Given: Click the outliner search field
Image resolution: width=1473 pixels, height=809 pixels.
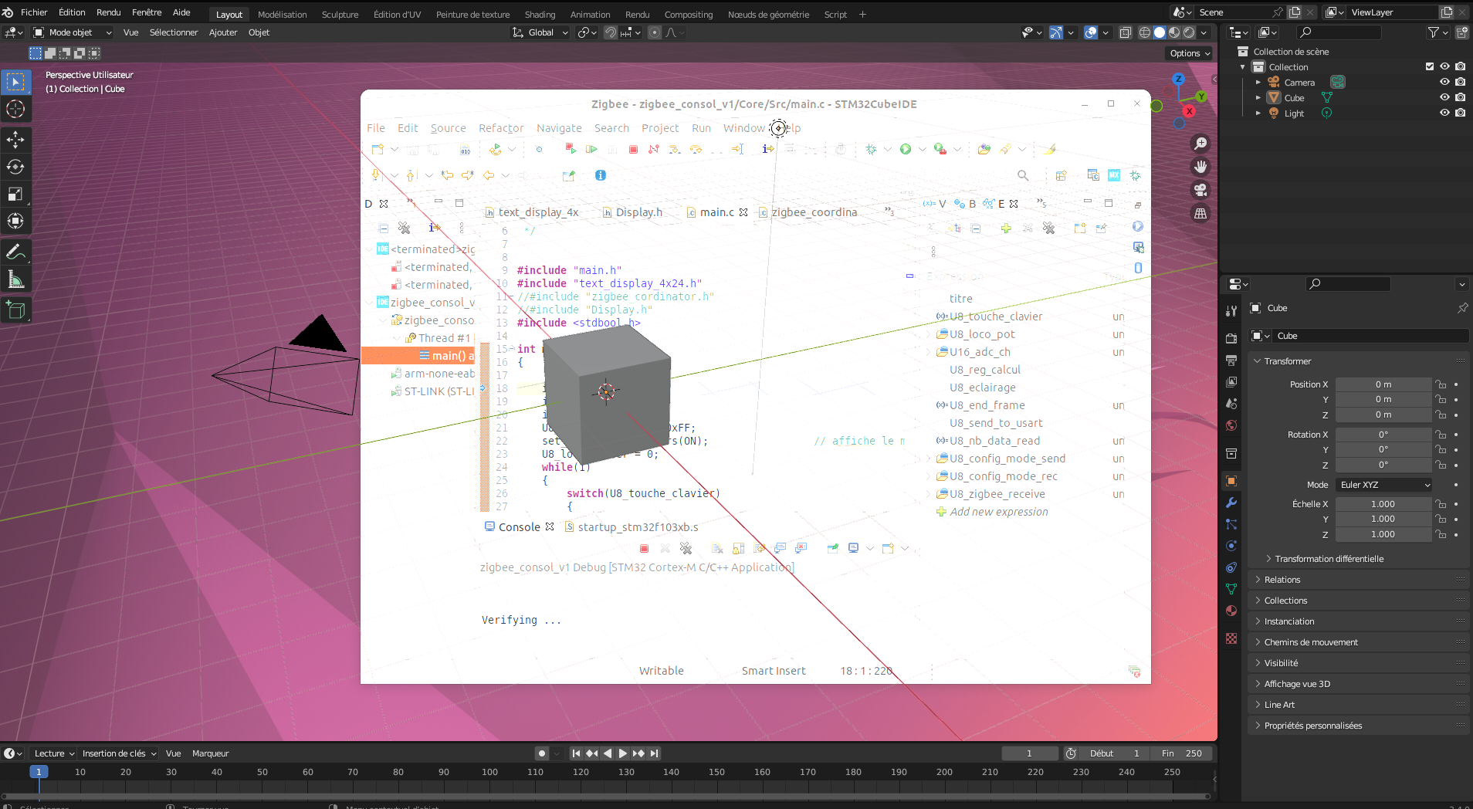Looking at the screenshot, I should (x=1339, y=32).
